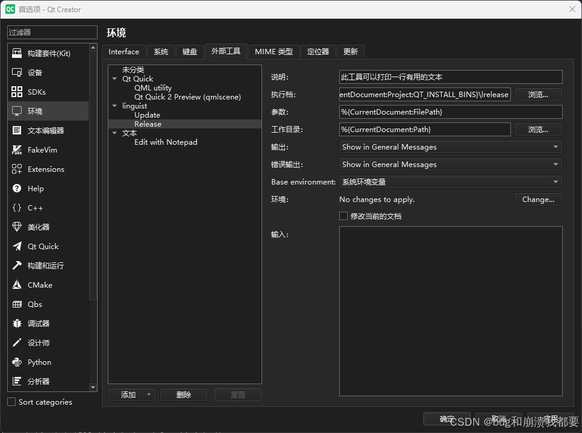Click the Change... environment button
Viewport: 582px width, 433px height.
point(538,199)
